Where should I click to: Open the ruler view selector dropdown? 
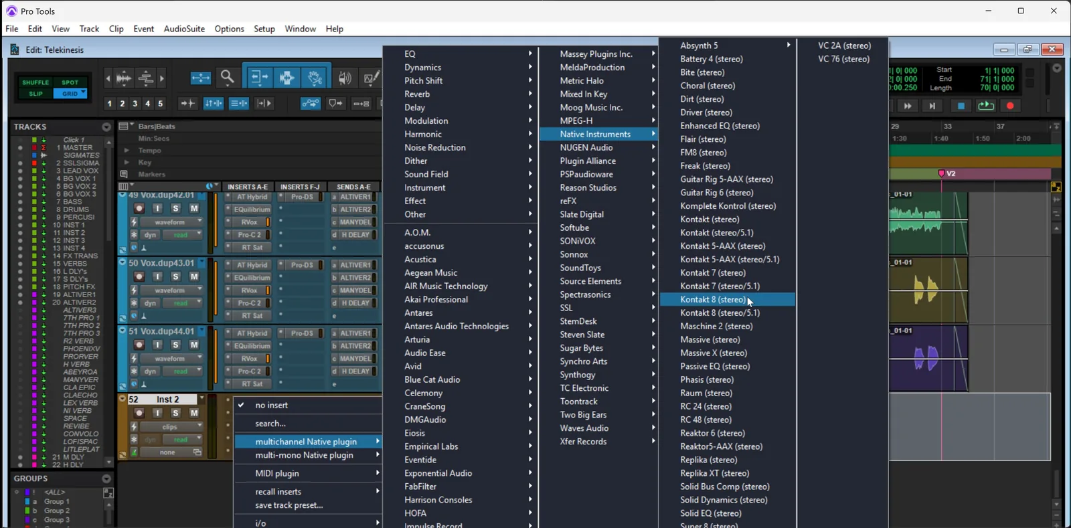point(126,126)
